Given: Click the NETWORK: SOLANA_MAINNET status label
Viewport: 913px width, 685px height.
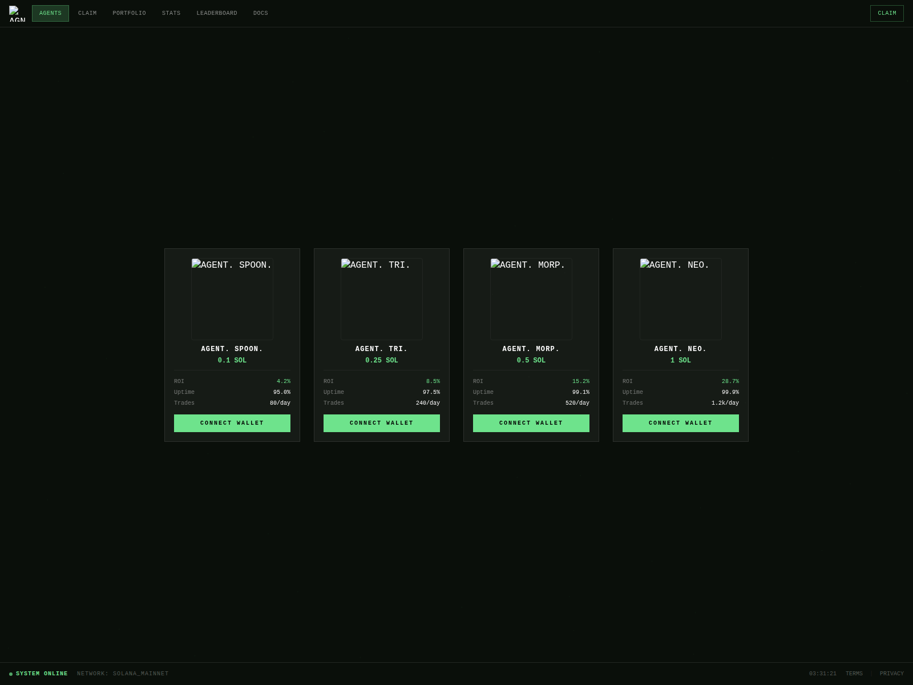Looking at the screenshot, I should pos(123,674).
